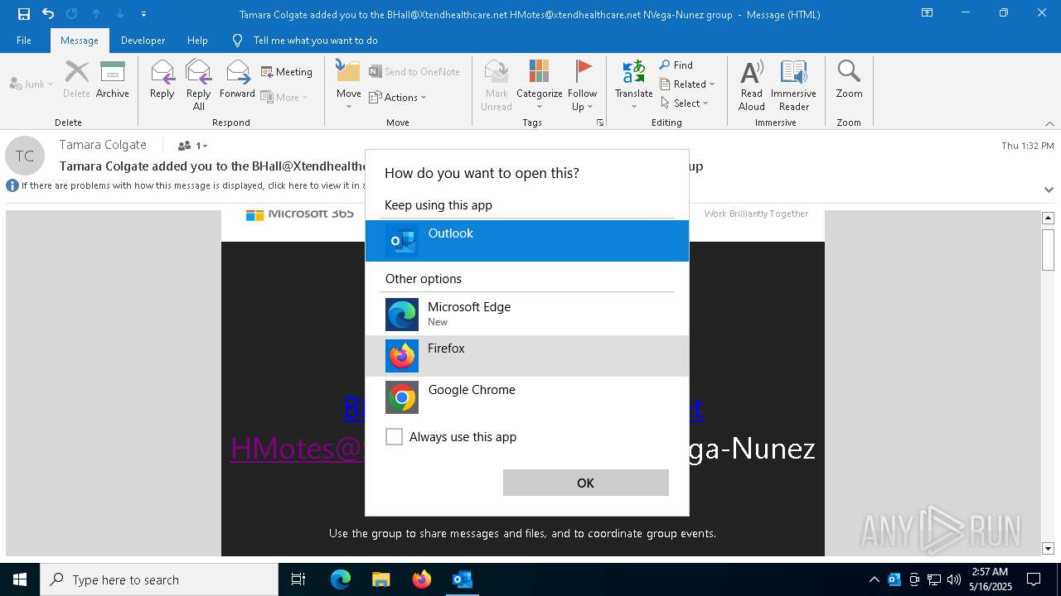Click the Reply icon

pos(162,79)
